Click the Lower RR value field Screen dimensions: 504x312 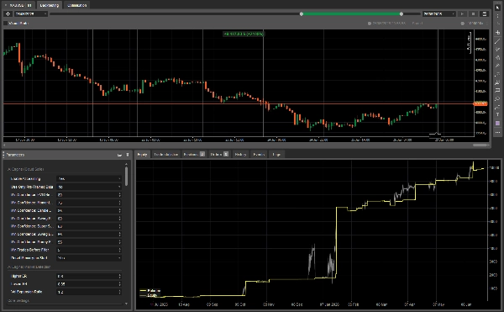point(89,284)
